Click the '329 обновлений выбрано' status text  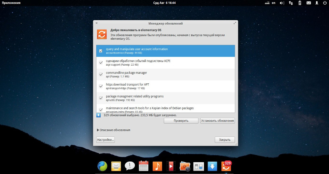pos(140,115)
